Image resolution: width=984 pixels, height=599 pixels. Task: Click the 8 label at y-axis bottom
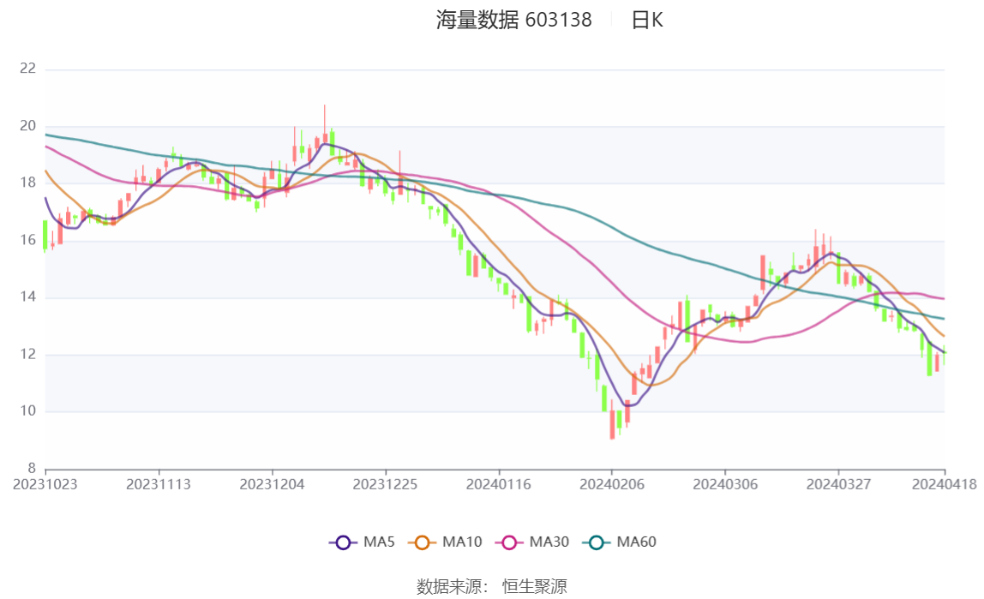[x=32, y=468]
